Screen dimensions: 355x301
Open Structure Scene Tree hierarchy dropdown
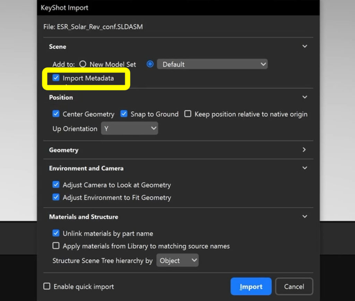177,260
